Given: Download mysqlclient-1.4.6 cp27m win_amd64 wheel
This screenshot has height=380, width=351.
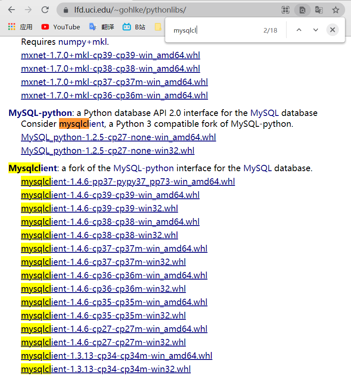Looking at the screenshot, I should coord(114,329).
